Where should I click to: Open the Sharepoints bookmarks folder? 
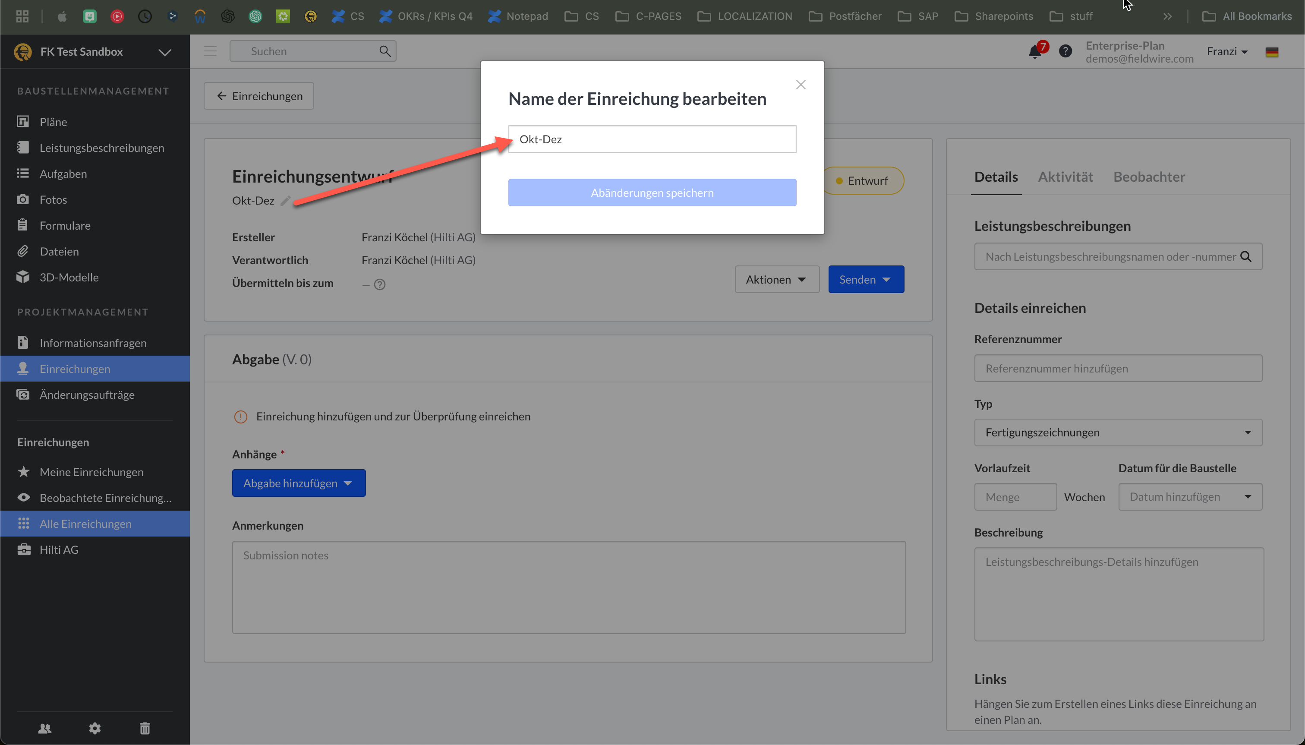[994, 16]
